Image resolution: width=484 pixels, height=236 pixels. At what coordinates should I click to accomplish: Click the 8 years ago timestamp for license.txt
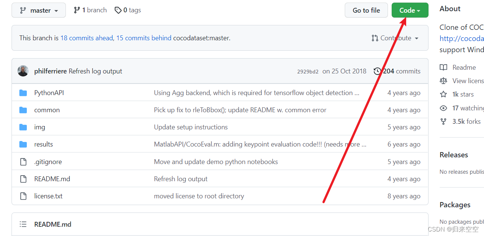(404, 196)
